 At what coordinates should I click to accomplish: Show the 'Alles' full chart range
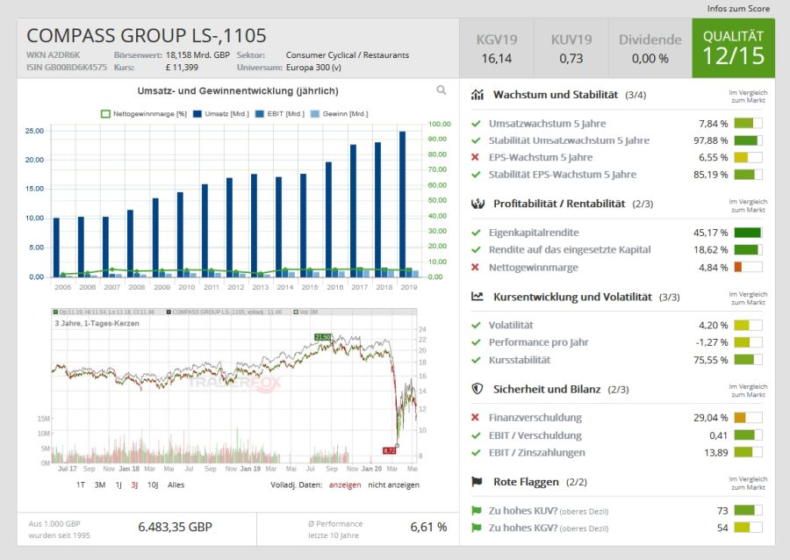176,485
